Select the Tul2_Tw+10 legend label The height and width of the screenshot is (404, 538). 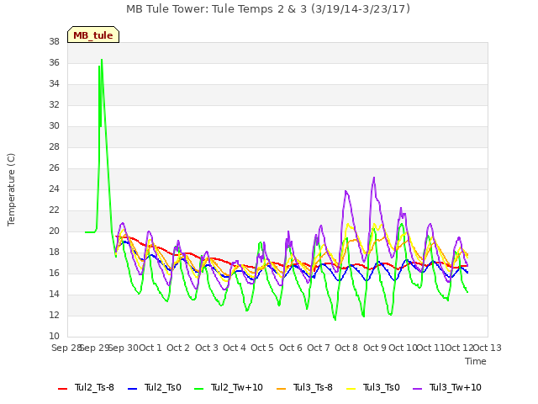(x=237, y=387)
